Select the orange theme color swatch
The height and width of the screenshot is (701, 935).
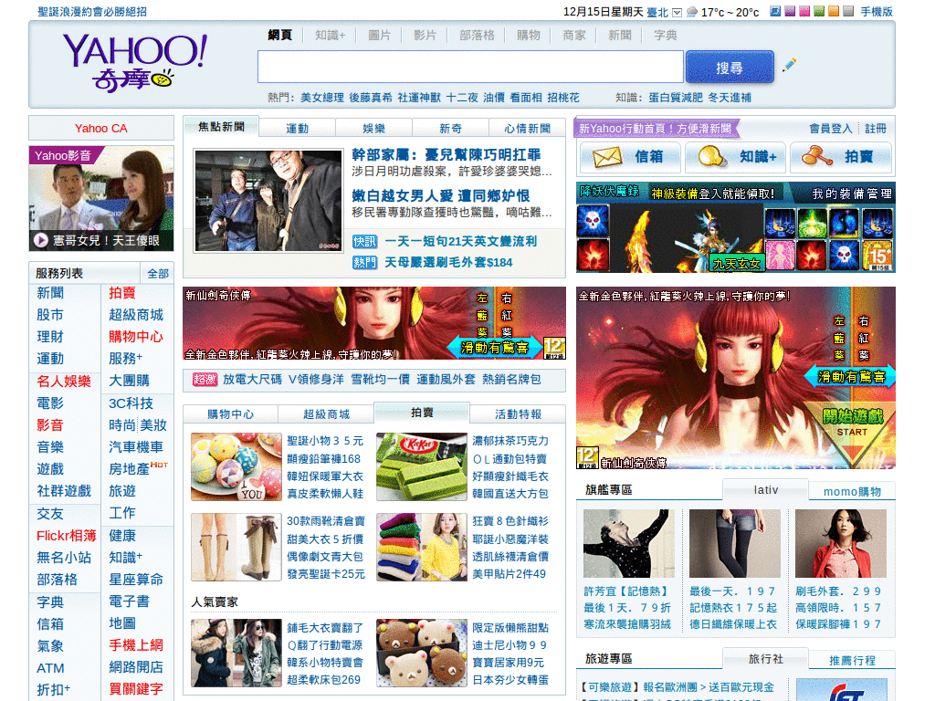point(834,11)
